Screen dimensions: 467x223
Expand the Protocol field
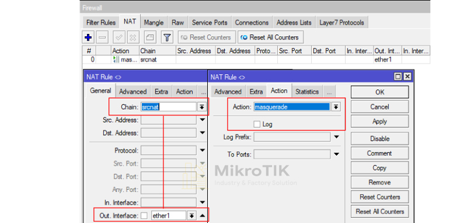point(203,151)
